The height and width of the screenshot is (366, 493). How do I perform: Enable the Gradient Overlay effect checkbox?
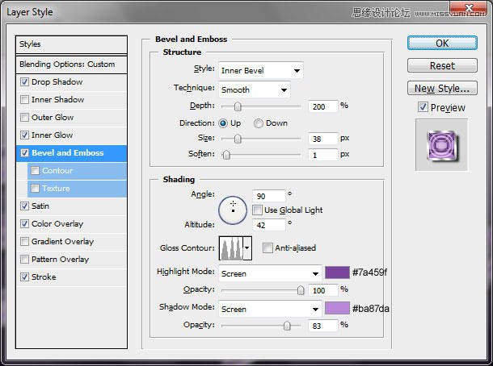pos(24,242)
